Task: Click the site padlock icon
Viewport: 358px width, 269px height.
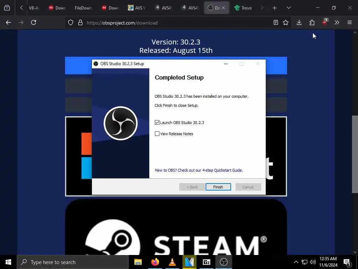Action: 80,23
